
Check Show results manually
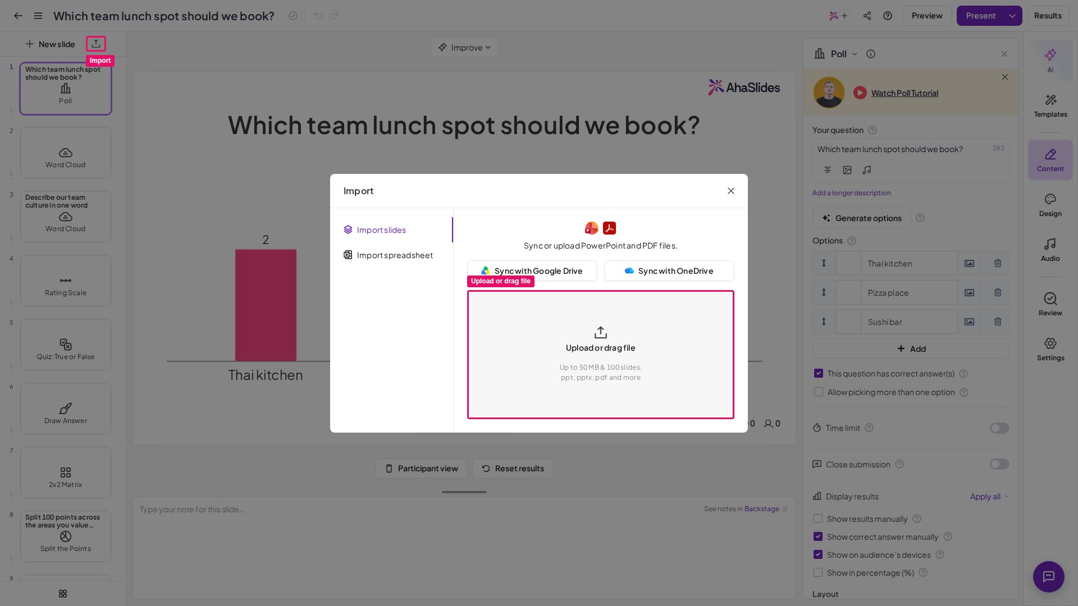pos(818,519)
